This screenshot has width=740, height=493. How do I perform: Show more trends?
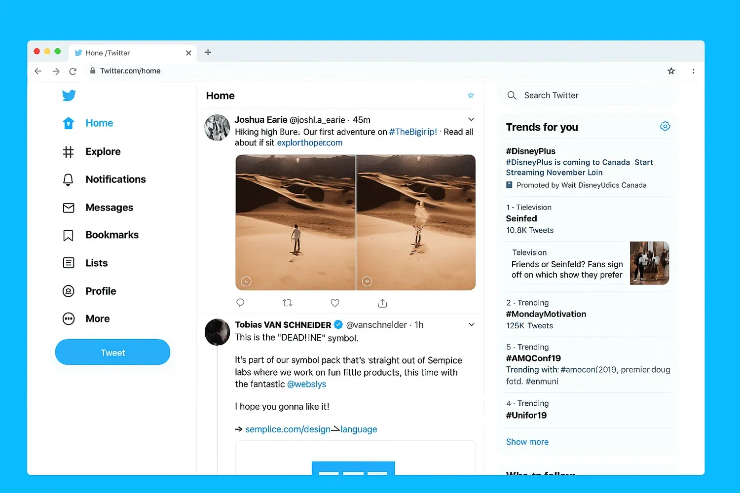coord(527,442)
